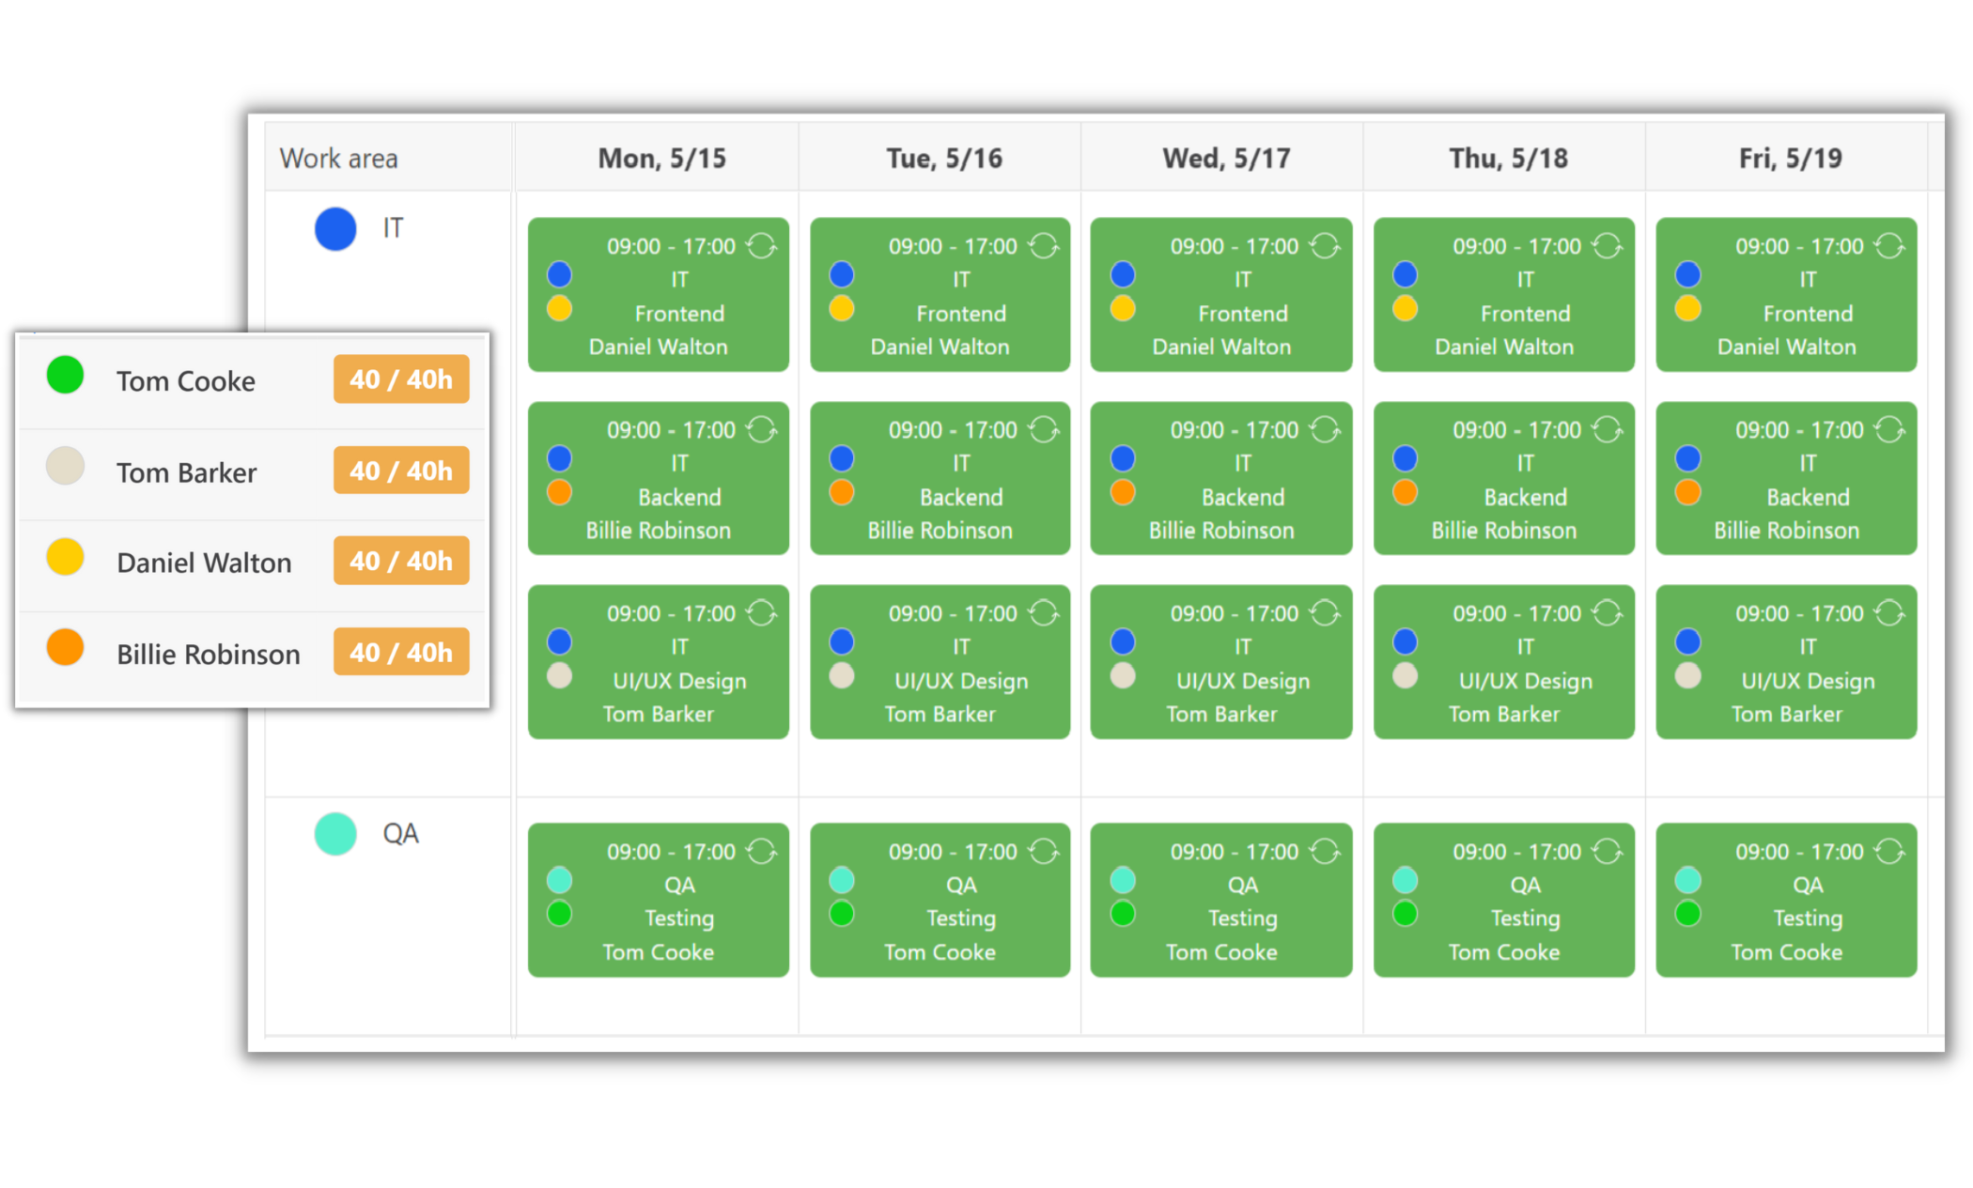Click yellow dot beside Daniel Walton's name
Viewport: 1973px width, 1188px height.
[66, 557]
